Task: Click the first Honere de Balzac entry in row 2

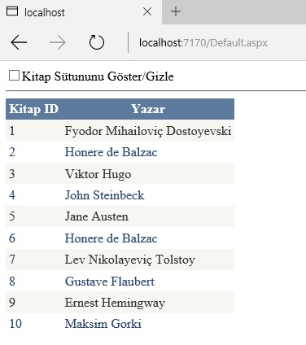Action: [x=111, y=152]
